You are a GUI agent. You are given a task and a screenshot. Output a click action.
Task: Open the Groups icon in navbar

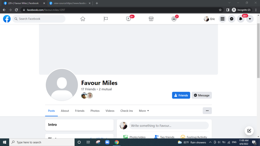point(174,19)
